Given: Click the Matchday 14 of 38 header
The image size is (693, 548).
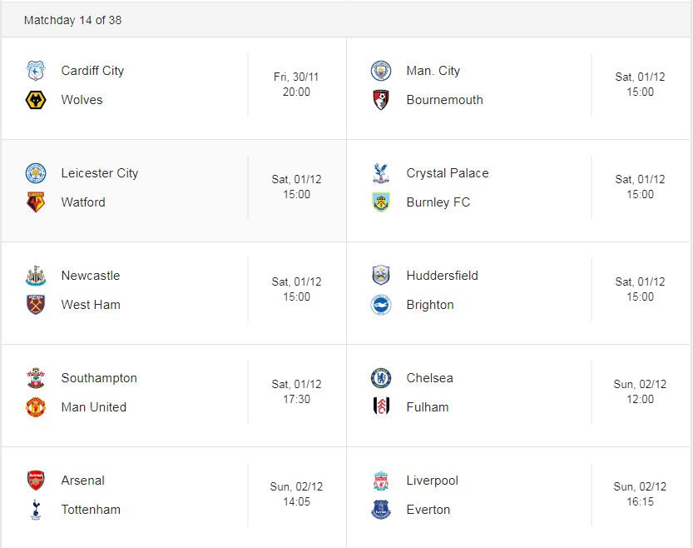Looking at the screenshot, I should (x=73, y=20).
